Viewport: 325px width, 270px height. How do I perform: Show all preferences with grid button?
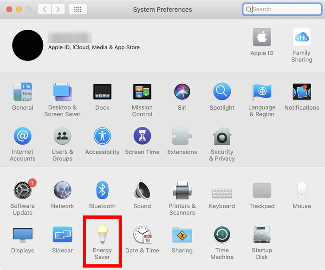[x=78, y=9]
